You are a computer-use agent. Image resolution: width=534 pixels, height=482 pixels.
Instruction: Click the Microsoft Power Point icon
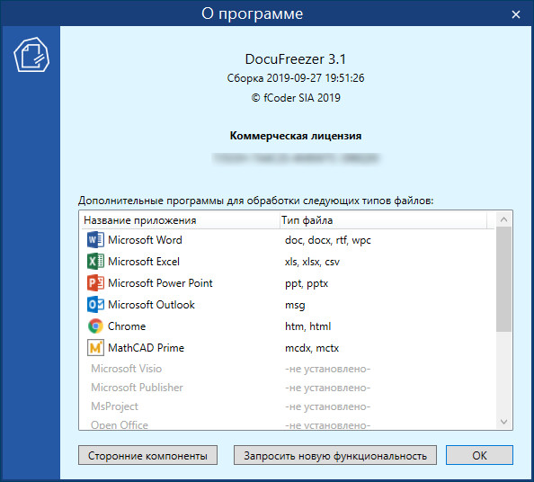coord(95,282)
